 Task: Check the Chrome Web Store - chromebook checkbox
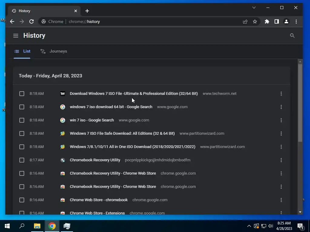[22, 200]
